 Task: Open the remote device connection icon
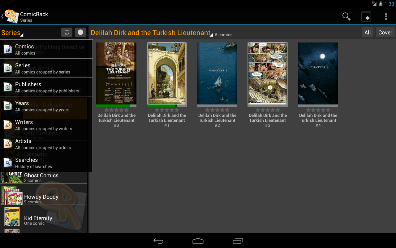coord(366,16)
